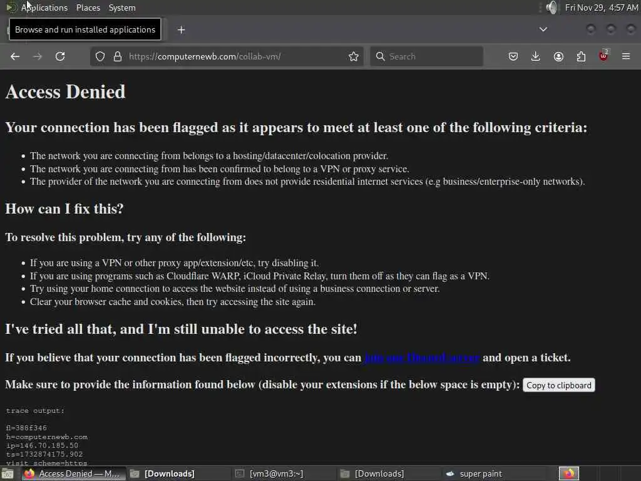The image size is (641, 481).
Task: Reload the current page
Action: [60, 56]
